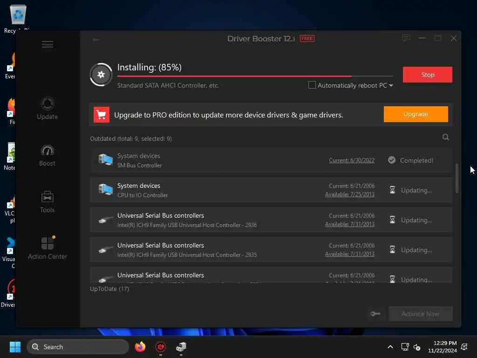The height and width of the screenshot is (358, 477).
Task: Open the Windows Start menu
Action: (15, 347)
